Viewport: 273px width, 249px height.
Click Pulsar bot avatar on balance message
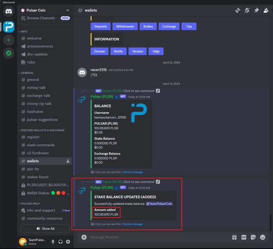(82, 99)
